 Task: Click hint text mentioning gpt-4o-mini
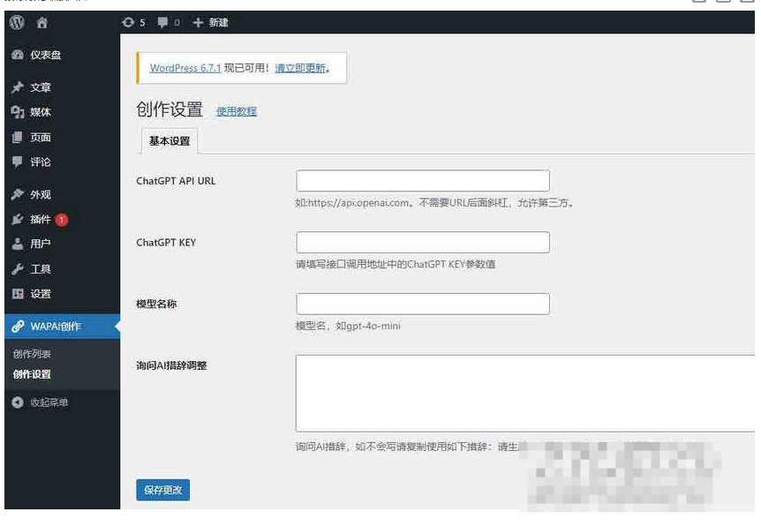(348, 326)
